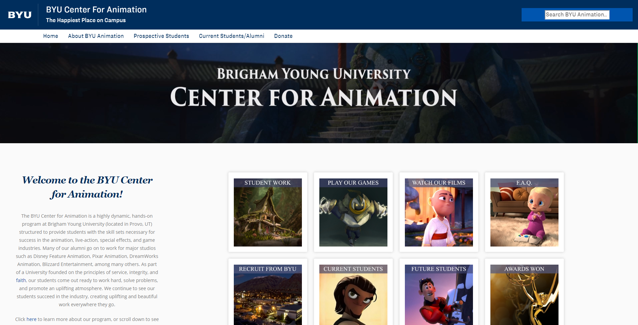Click the 'Welcome to the BYU Center for Animation!' heading

(x=87, y=187)
